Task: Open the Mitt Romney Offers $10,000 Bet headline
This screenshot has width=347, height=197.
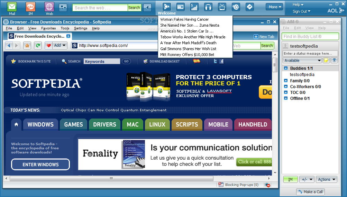Action: click(x=187, y=55)
